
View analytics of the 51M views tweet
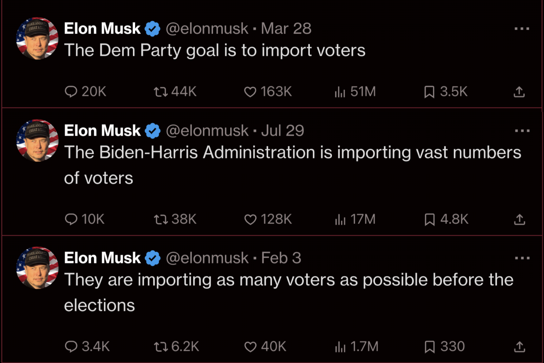(x=339, y=92)
